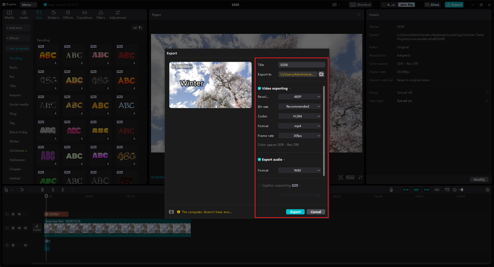
Task: Lock the main video track
Action: (13, 228)
